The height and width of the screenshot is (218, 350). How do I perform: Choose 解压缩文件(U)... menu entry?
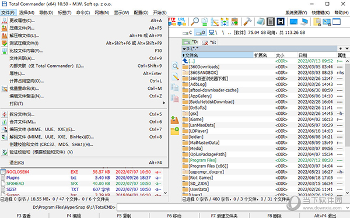tap(83, 36)
